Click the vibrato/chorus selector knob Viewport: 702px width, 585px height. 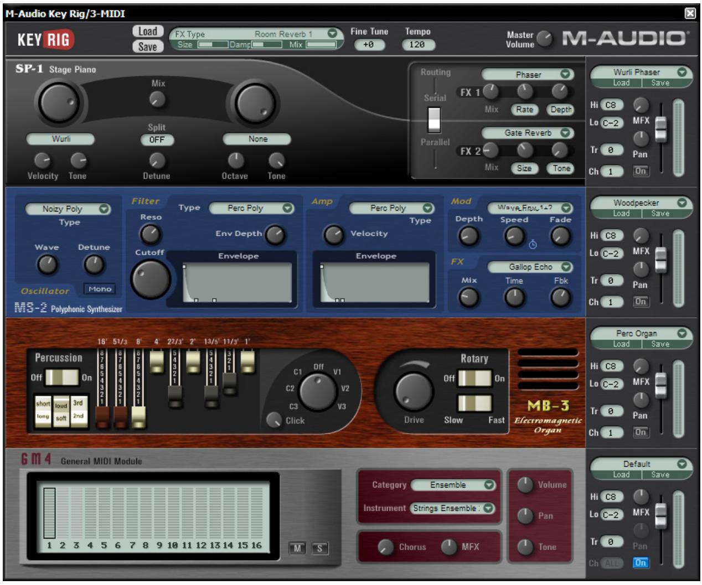coord(317,392)
